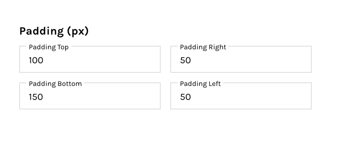Click the "Padding Top" floating label

(49, 47)
